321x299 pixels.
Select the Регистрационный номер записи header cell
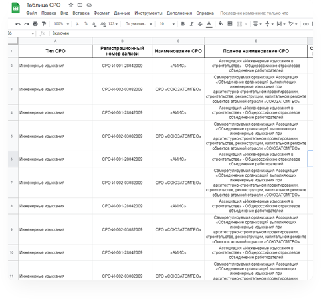click(122, 51)
